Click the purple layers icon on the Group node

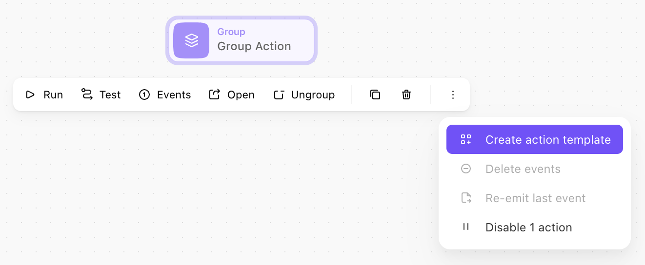click(191, 40)
